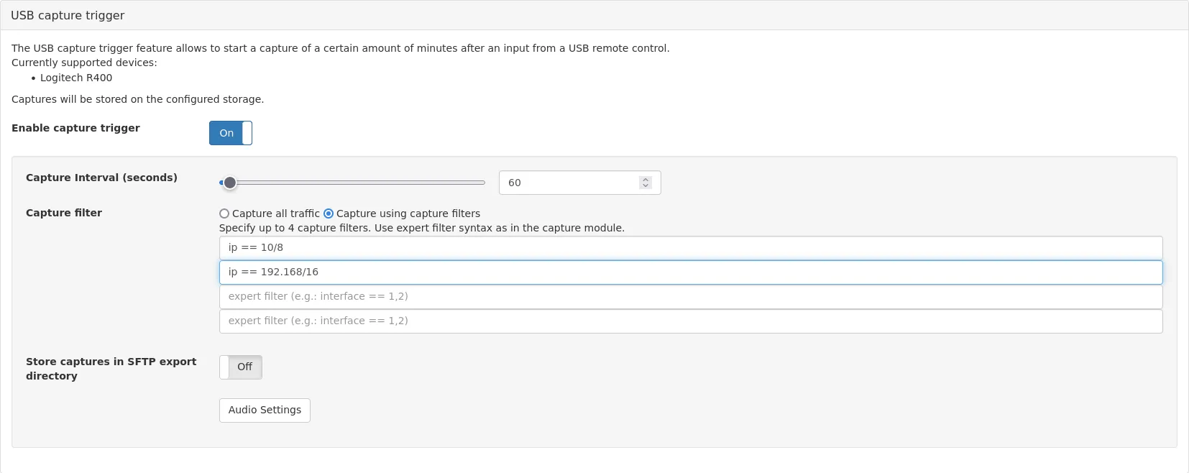Screen dimensions: 1189x473
Task: Toggle Store captures in SFTP export directory
Action: [x=240, y=367]
